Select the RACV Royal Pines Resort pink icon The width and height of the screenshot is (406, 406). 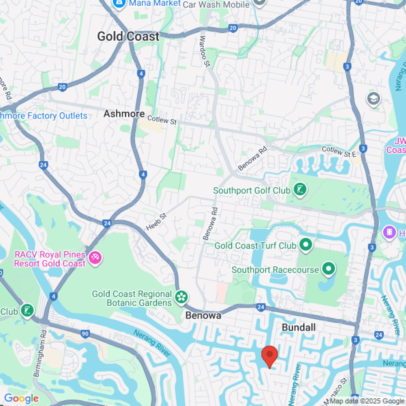tap(95, 258)
